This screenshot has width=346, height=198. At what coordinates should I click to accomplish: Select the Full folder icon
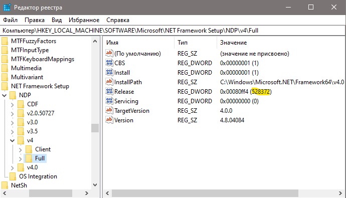pos(29,159)
